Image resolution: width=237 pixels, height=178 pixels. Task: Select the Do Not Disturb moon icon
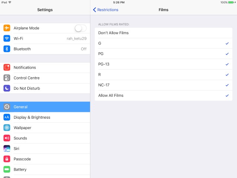tap(7, 88)
